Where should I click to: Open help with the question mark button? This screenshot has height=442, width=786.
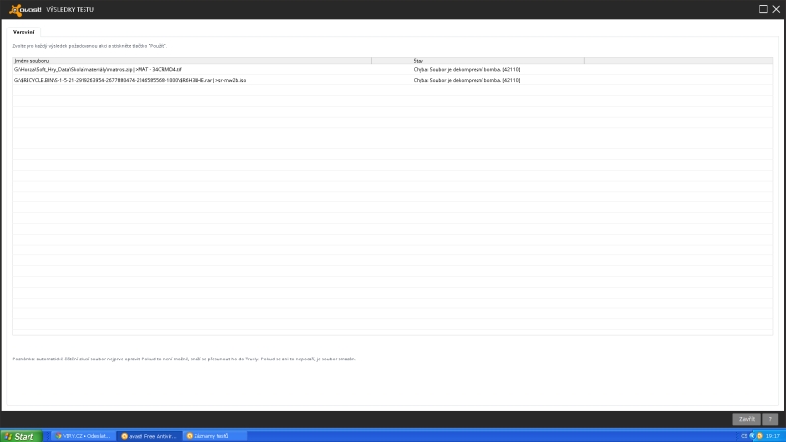pos(770,418)
